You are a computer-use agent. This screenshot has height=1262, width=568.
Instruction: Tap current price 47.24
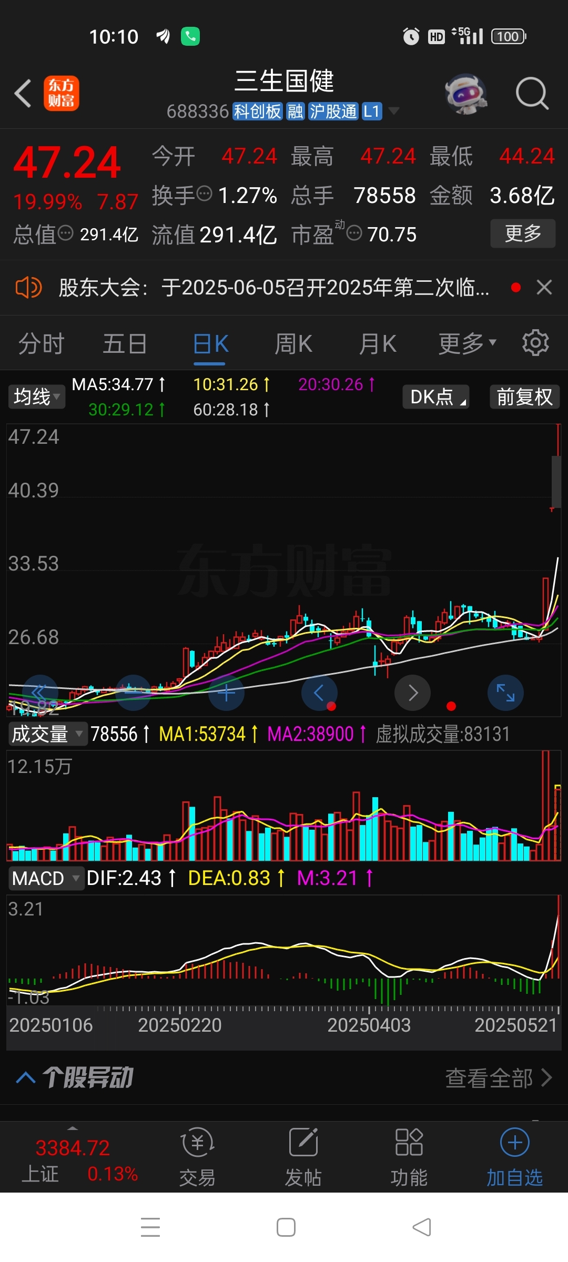click(x=67, y=162)
